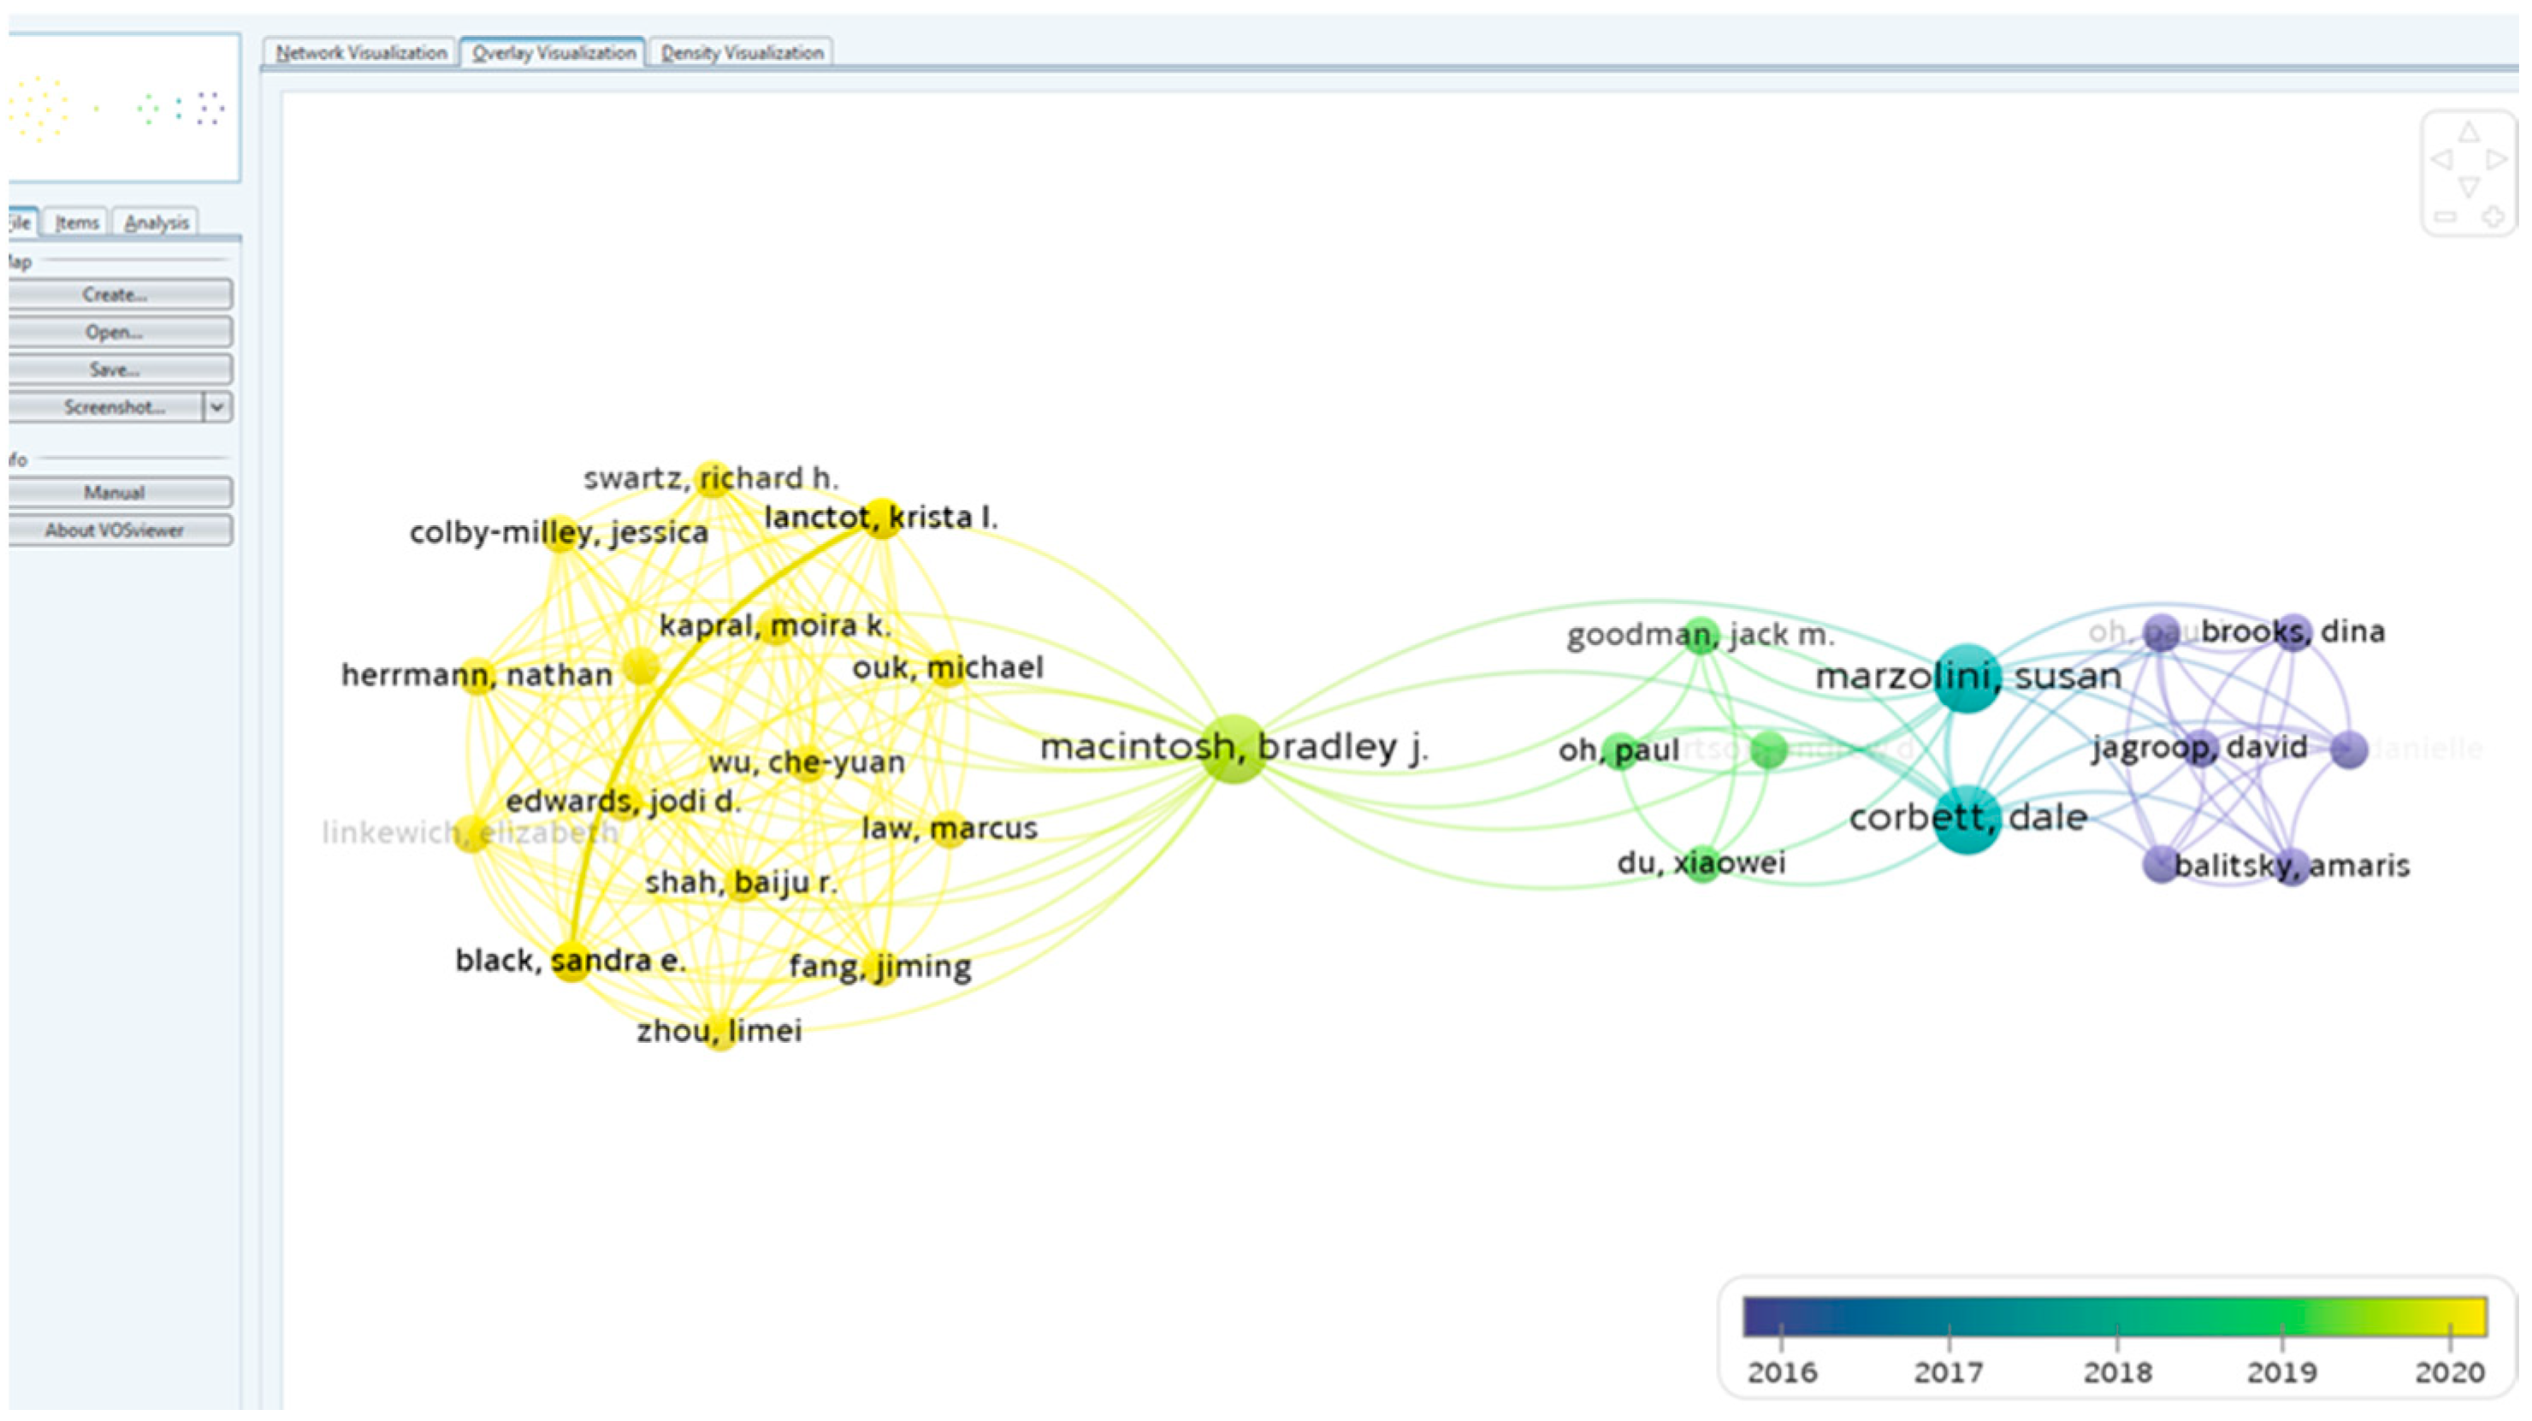Open the Items tab
This screenshot has height=1421, width=2532.
[77, 223]
